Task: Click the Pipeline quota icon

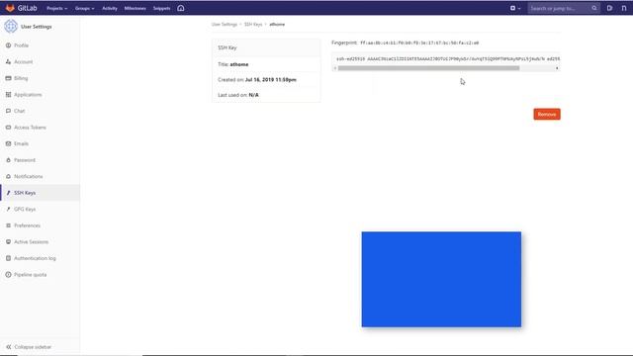Action: pos(8,275)
